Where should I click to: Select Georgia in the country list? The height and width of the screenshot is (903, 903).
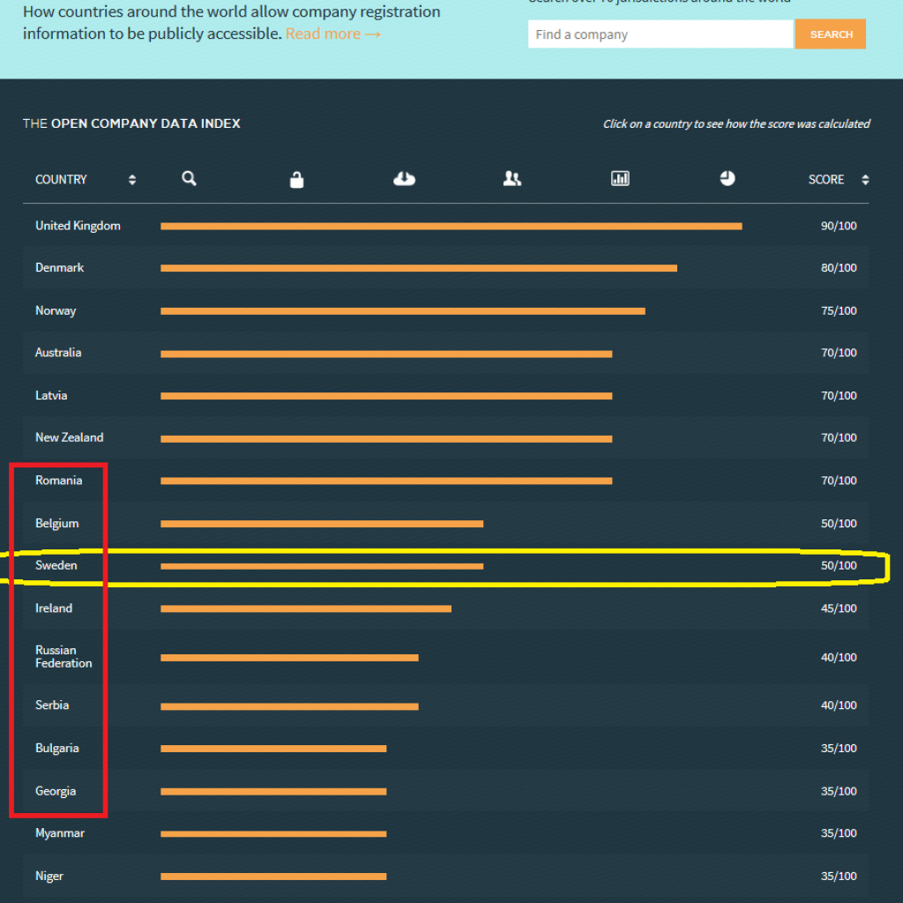56,791
